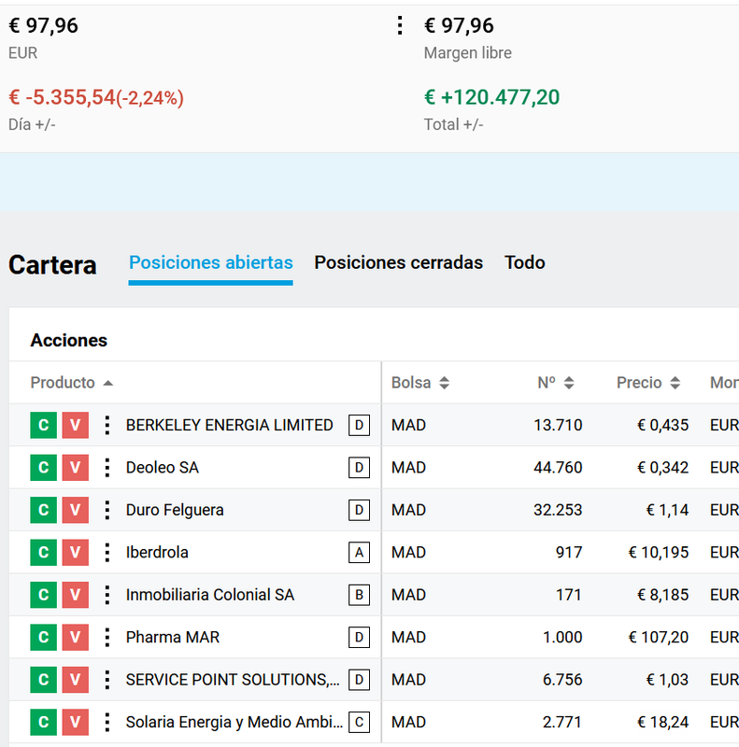Screen dimensions: 739x747
Task: Click the B badge on Inmobiliaria Colonial row
Action: click(x=359, y=595)
